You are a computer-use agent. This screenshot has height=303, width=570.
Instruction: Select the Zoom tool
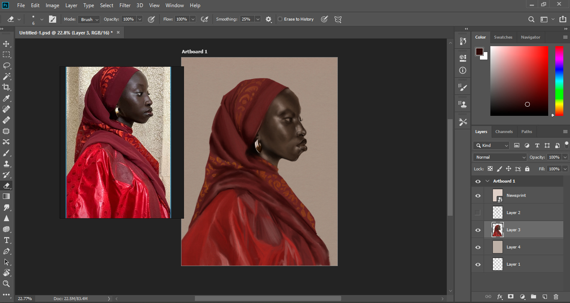tap(6, 284)
